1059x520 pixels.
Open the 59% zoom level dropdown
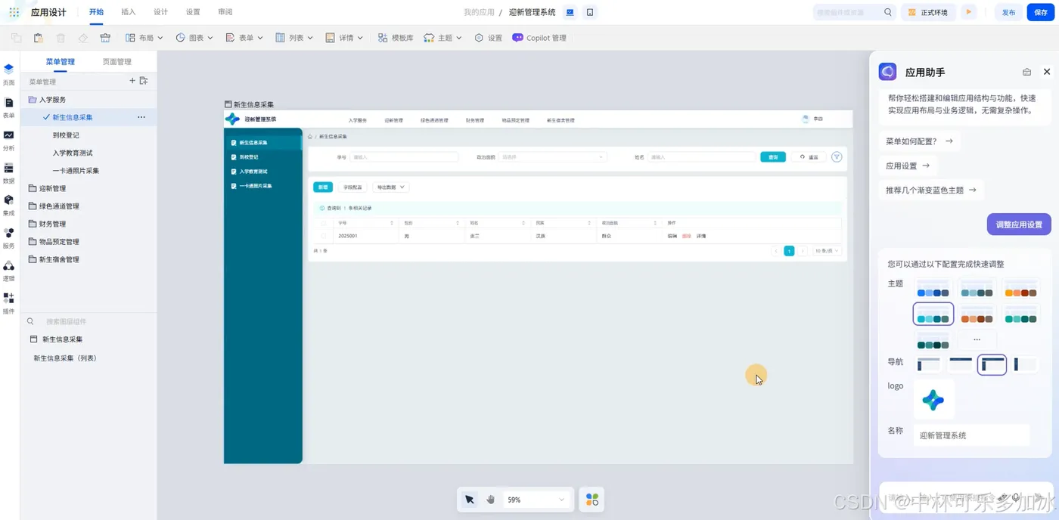click(536, 500)
